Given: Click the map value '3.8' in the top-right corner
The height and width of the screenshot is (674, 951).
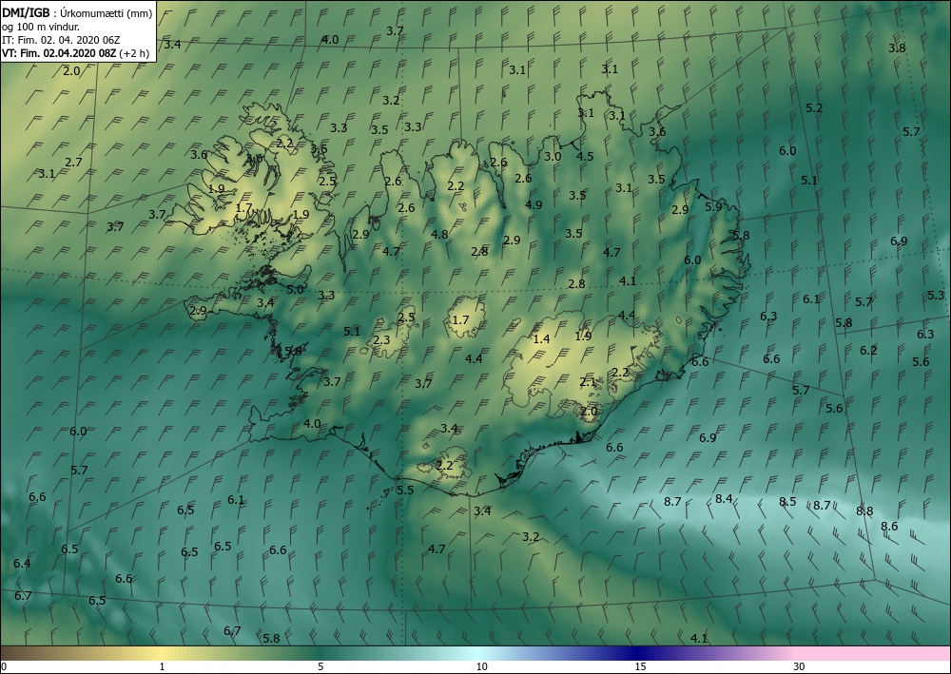Looking at the screenshot, I should point(897,48).
